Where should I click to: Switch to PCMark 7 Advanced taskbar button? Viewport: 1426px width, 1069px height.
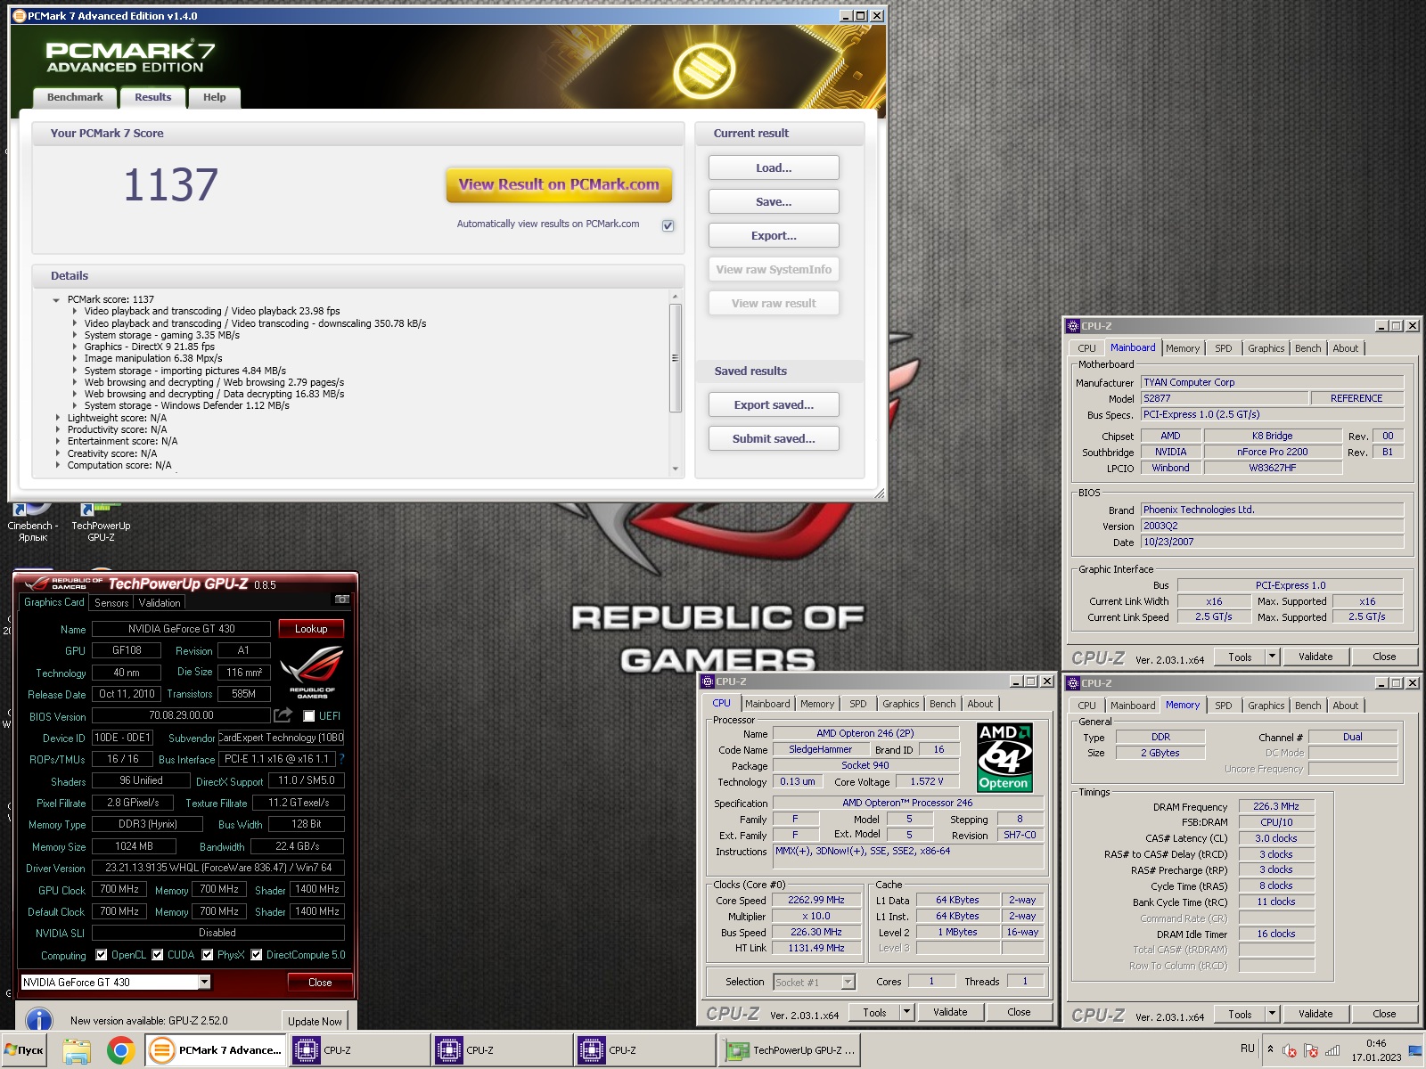coord(215,1050)
